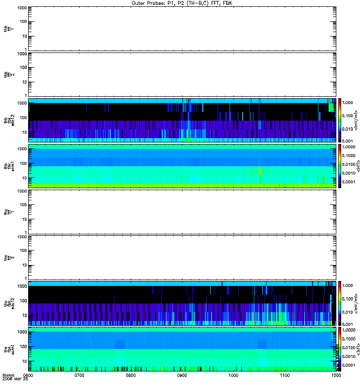This screenshot has width=364, height=389.
Task: Click the '1.0000' tick on thb scm1 color bar
Action: 348,147
